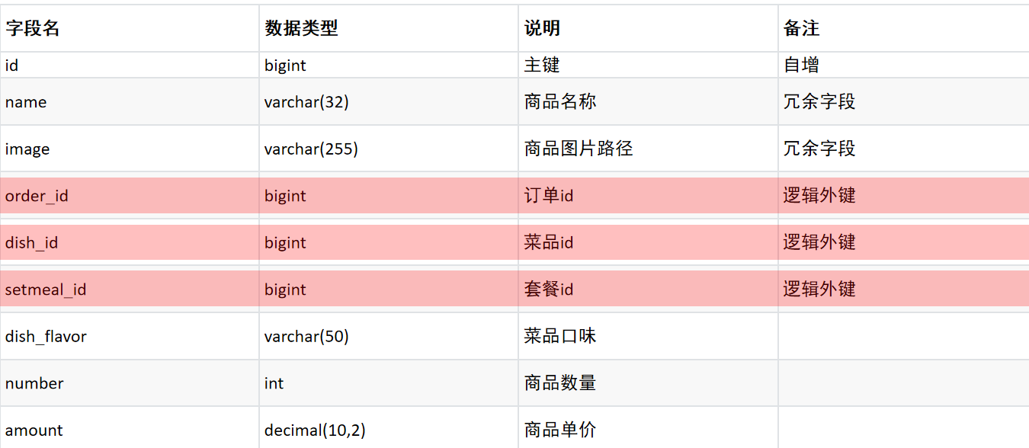Viewport: 1029px width, 448px height.
Task: Select the setmeal_id field cell
Action: (x=130, y=289)
